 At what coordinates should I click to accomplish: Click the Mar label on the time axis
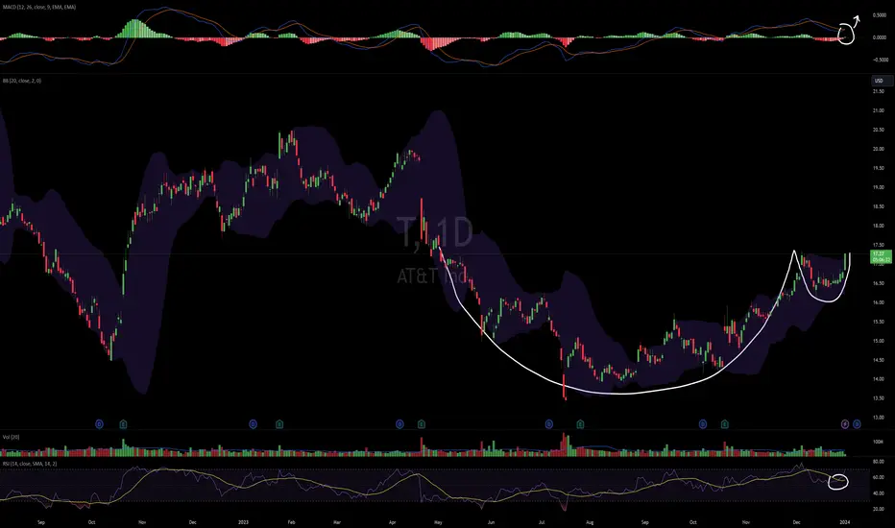(x=337, y=522)
